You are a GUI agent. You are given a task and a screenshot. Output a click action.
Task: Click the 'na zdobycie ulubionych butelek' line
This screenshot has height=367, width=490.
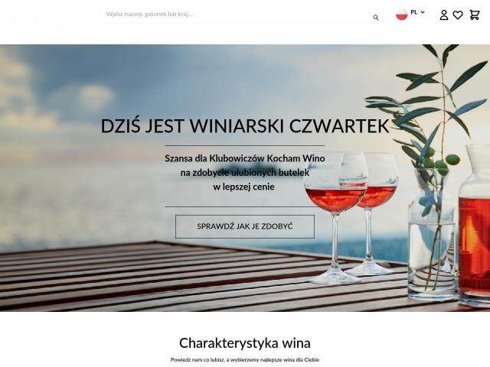click(x=245, y=173)
